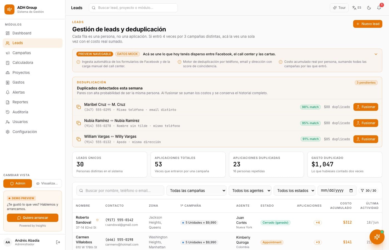Switch to Admin view
The width and height of the screenshot is (389, 250).
coord(18,184)
